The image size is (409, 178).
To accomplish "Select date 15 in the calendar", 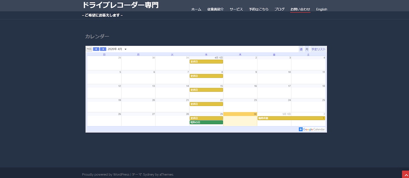I will click(x=221, y=86).
